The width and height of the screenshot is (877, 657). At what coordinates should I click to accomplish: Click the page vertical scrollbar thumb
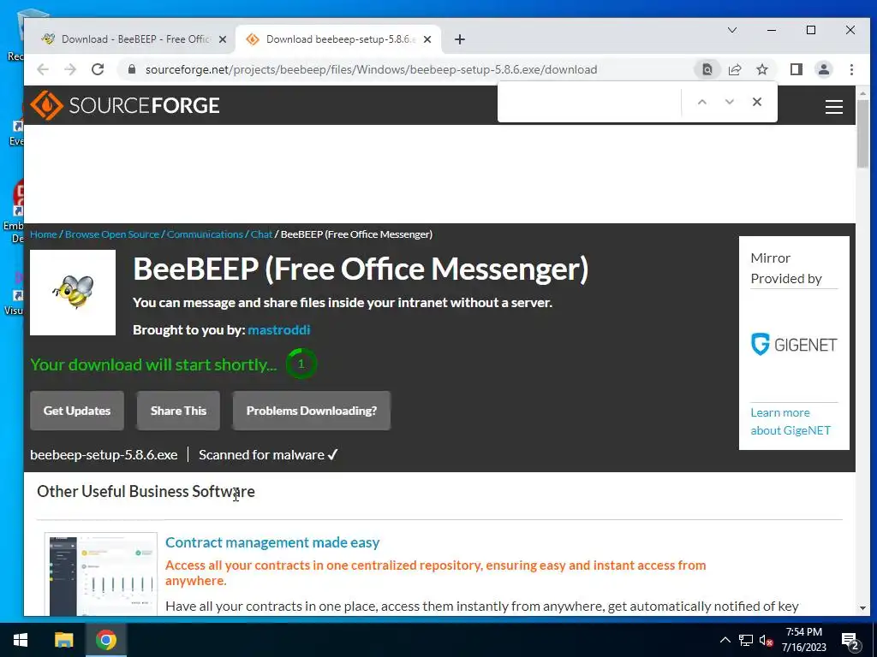pos(862,134)
